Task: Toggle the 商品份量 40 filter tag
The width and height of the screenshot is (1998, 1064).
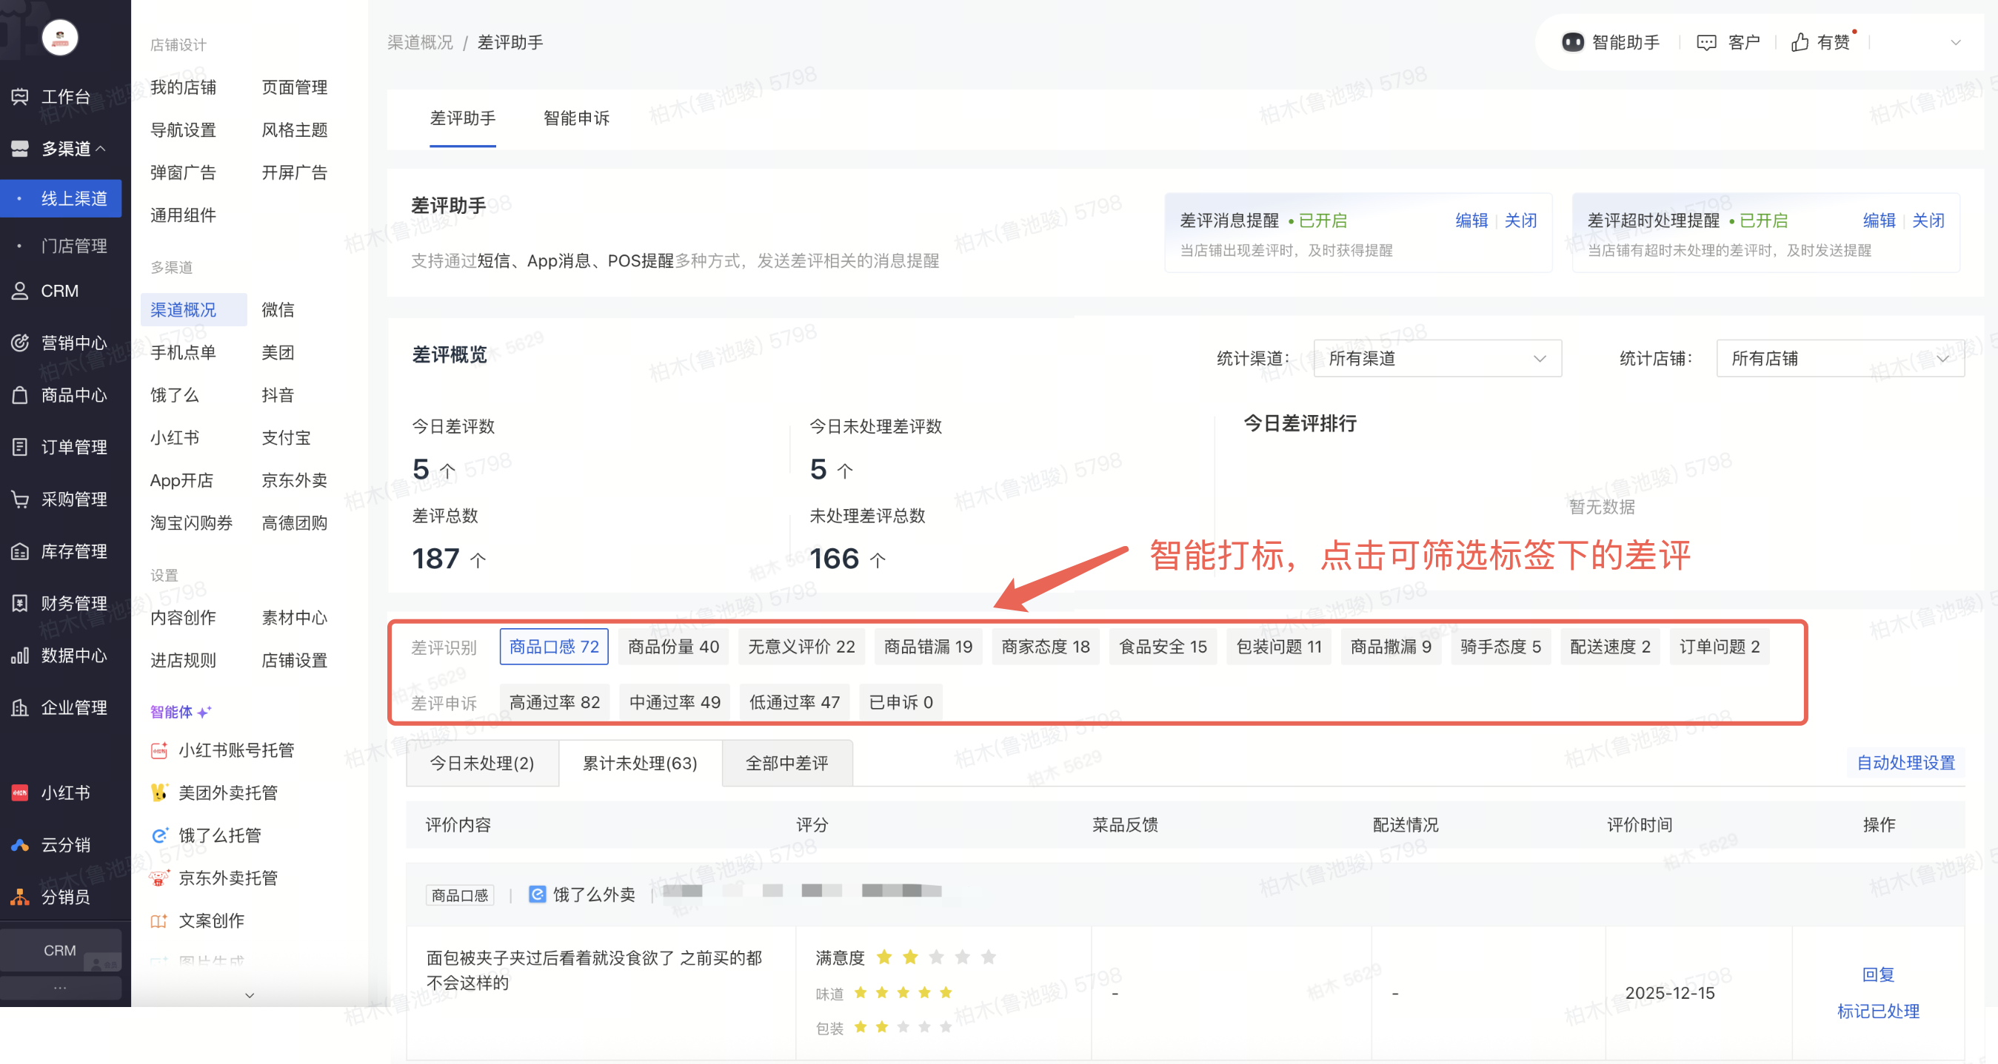Action: click(x=672, y=646)
